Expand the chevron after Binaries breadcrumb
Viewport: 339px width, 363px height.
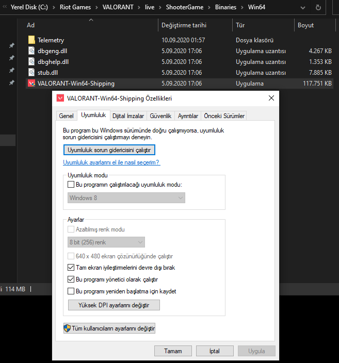coord(242,7)
